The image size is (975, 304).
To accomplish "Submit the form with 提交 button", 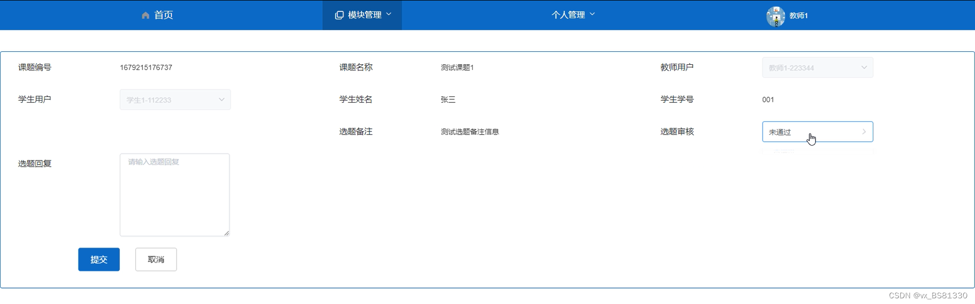I will 99,259.
